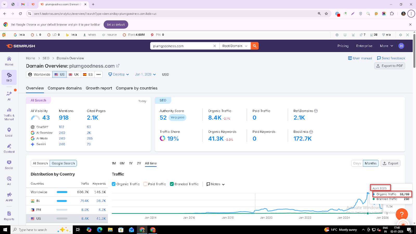Image resolution: width=416 pixels, height=234 pixels.
Task: Open the AI PR sidebar section
Action: [x=9, y=197]
